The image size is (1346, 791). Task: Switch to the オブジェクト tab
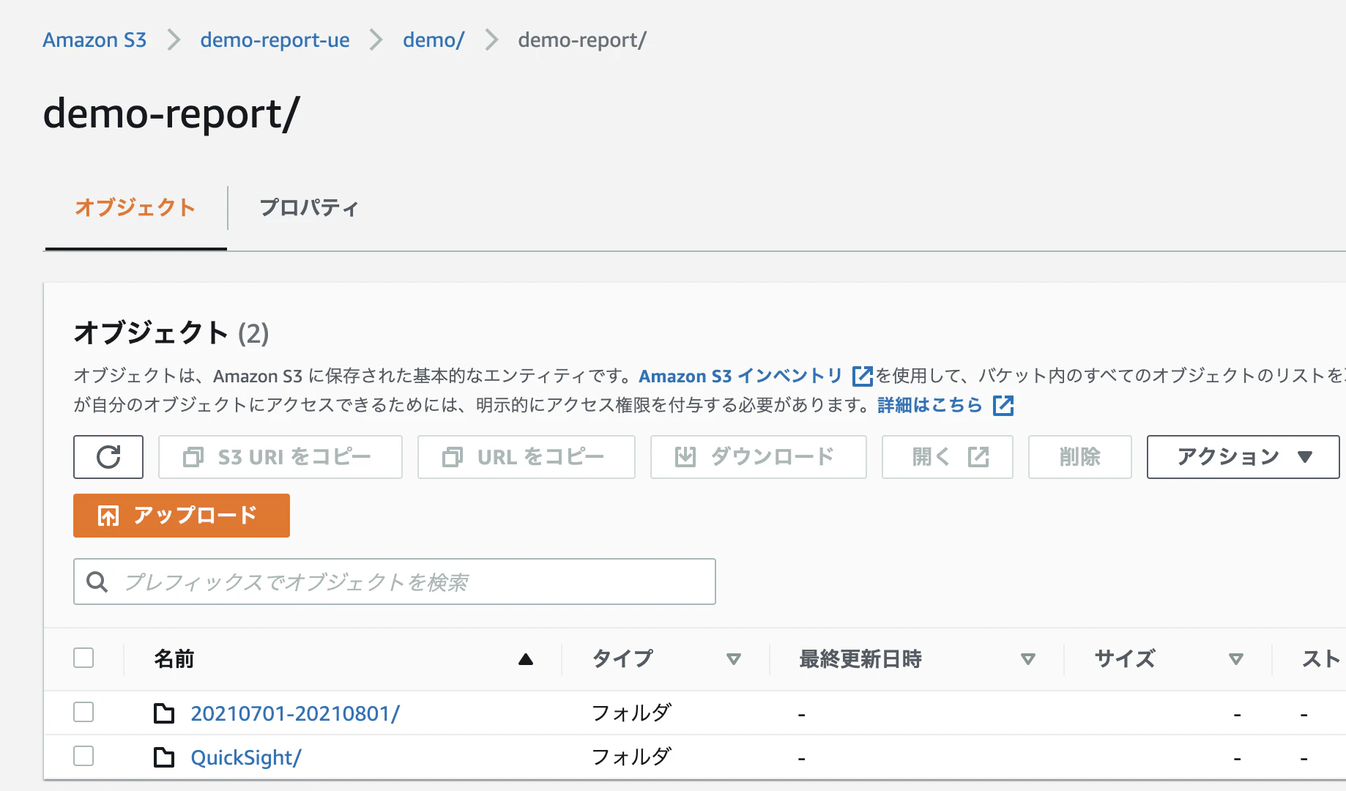tap(135, 208)
